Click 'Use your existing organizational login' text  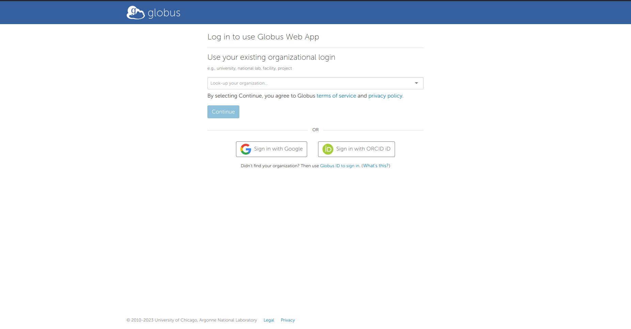coord(271,57)
